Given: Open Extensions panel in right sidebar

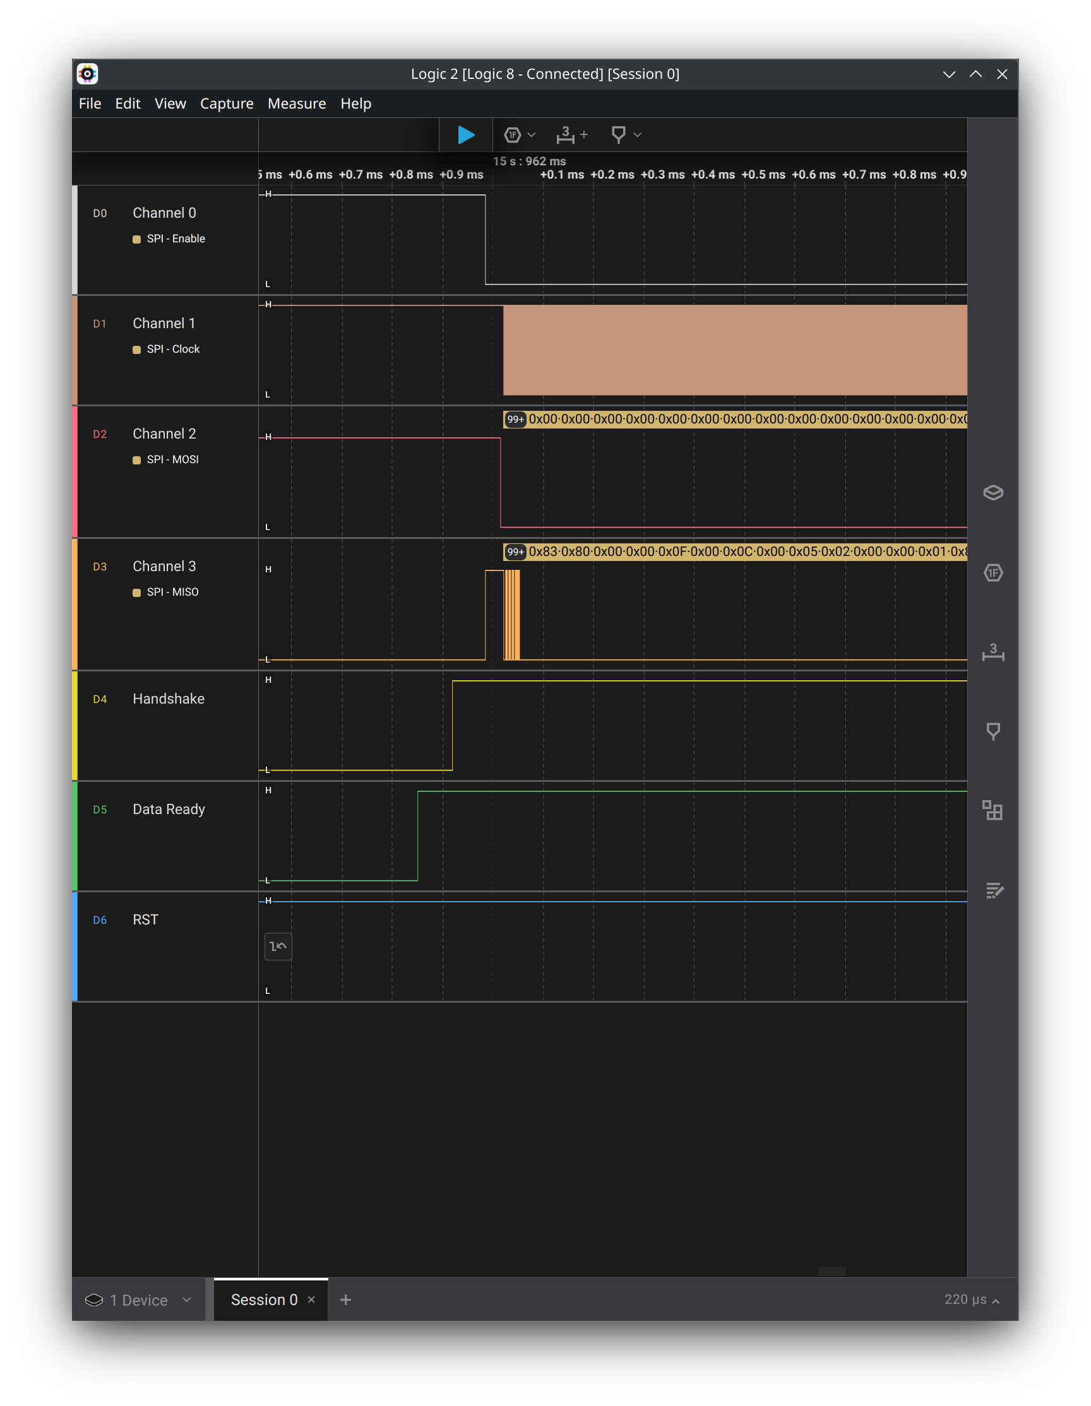Looking at the screenshot, I should point(993,810).
